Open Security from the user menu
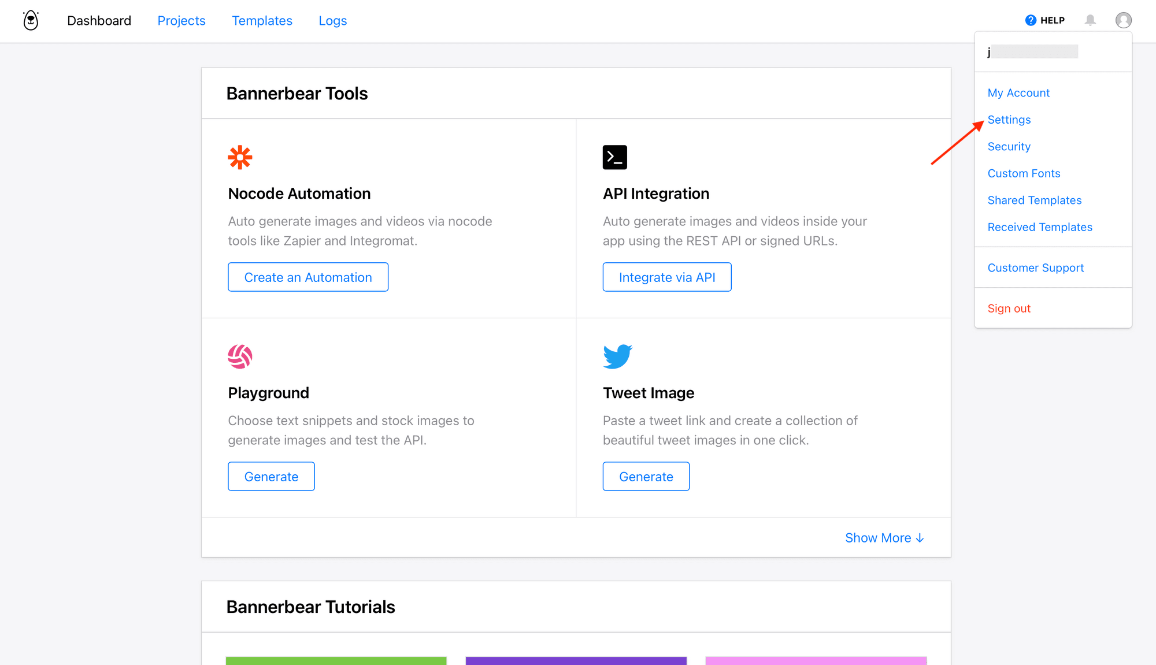Viewport: 1156px width, 665px height. click(x=1009, y=147)
